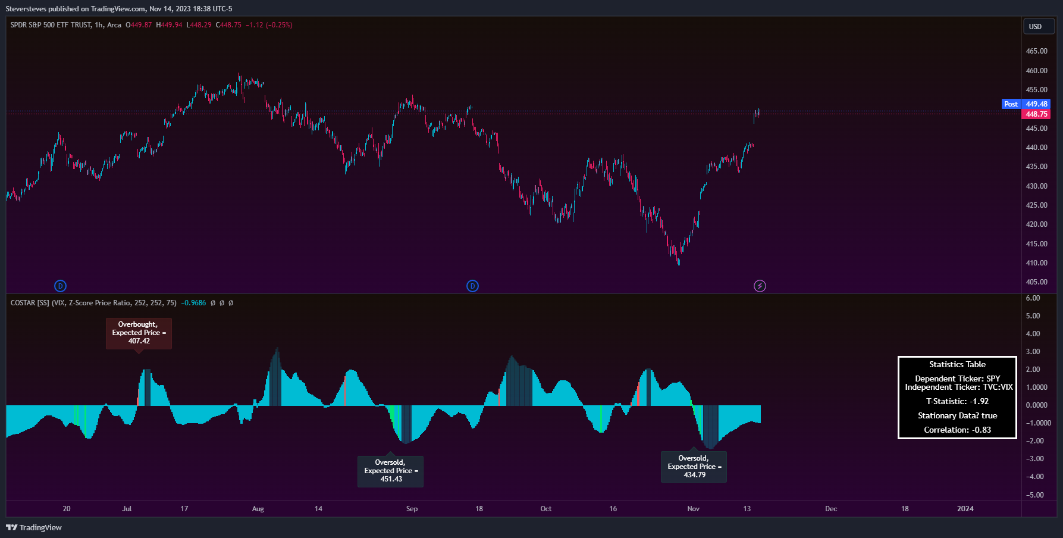Click the Overbought Expected Price 407.42 label
1063x538 pixels.
coord(139,333)
